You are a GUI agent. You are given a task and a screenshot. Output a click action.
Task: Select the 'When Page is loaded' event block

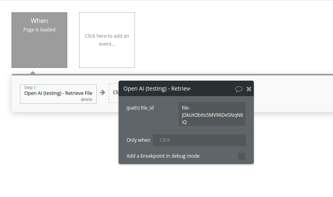[39, 40]
